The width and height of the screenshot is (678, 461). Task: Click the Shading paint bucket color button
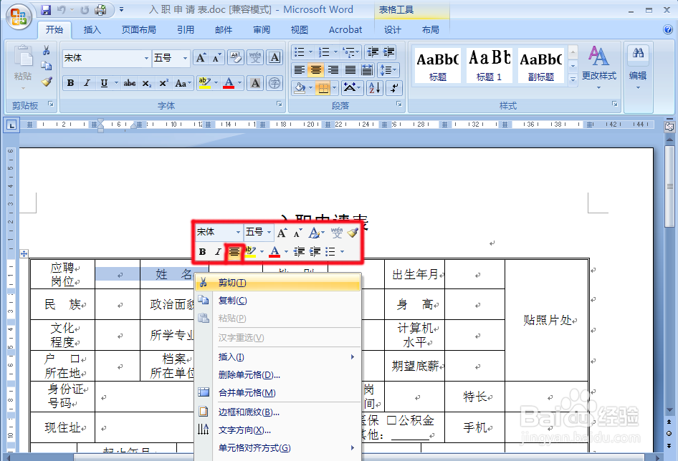[299, 88]
